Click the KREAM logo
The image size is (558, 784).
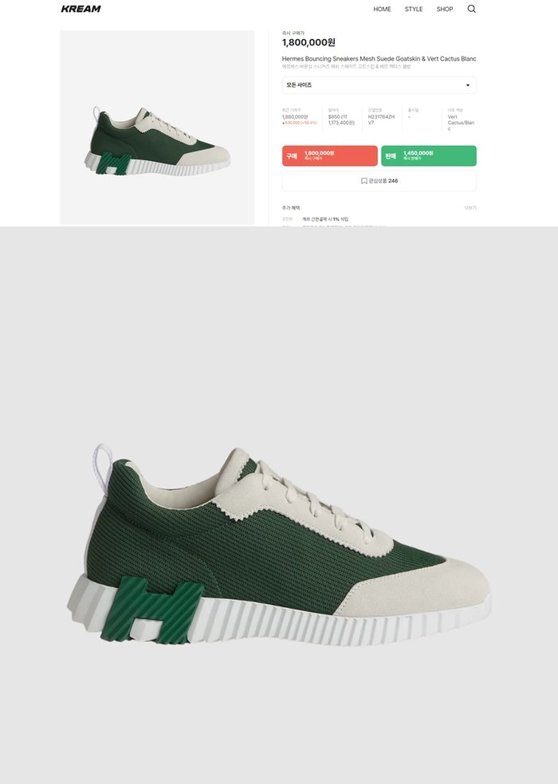coord(81,9)
